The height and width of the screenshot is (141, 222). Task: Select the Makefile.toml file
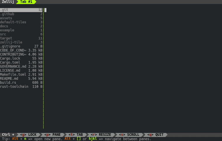tap(21, 75)
